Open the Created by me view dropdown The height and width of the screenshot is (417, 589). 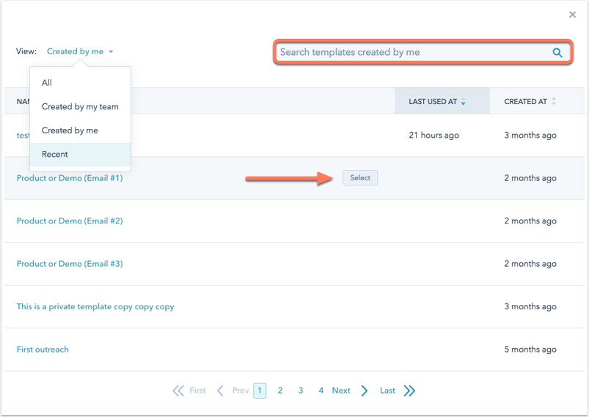(x=80, y=51)
